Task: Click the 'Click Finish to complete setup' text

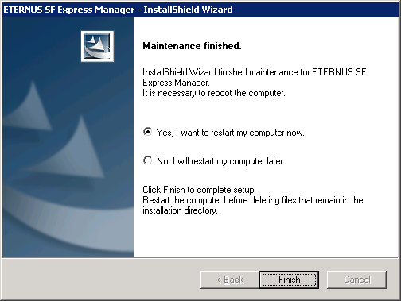Action: 199,190
